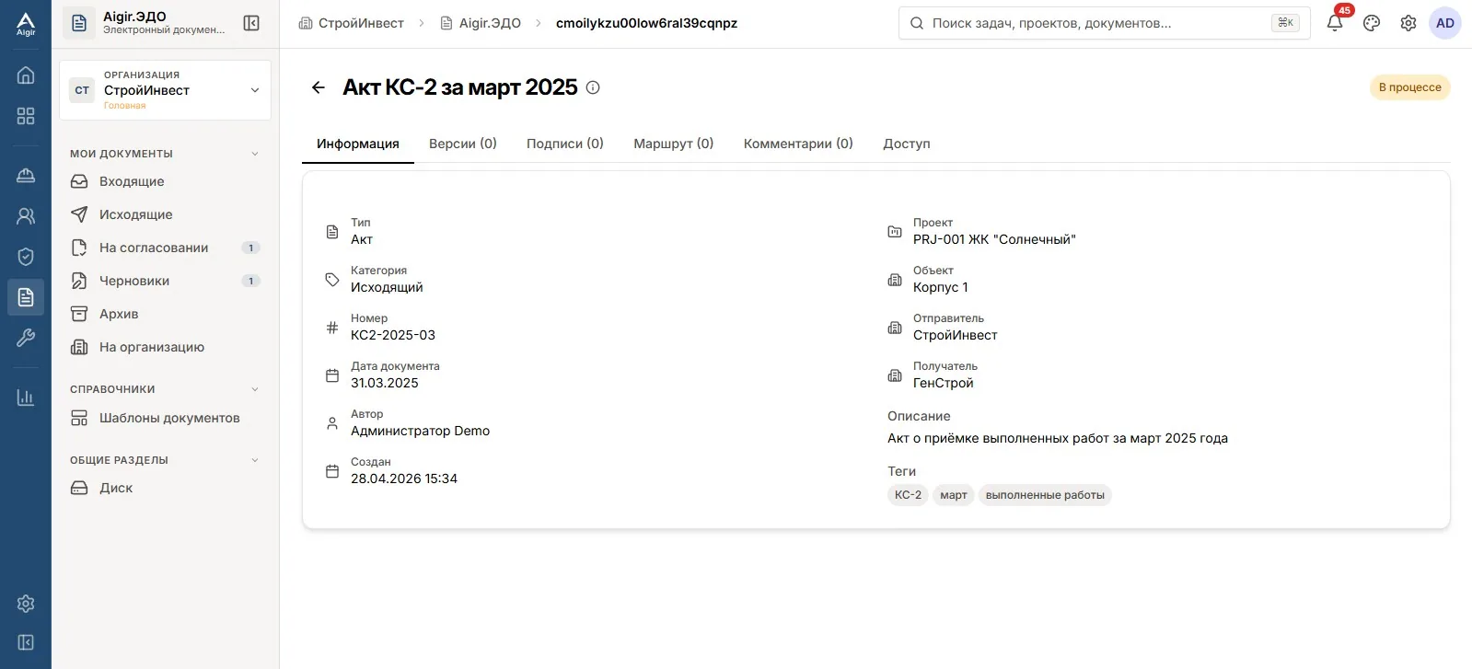
Task: Collapse left rail with bottom panel icon
Action: click(x=26, y=642)
